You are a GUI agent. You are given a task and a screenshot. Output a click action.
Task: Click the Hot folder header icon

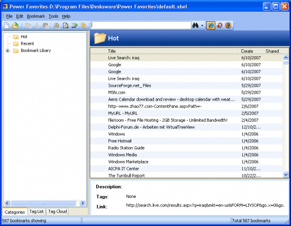click(x=99, y=38)
